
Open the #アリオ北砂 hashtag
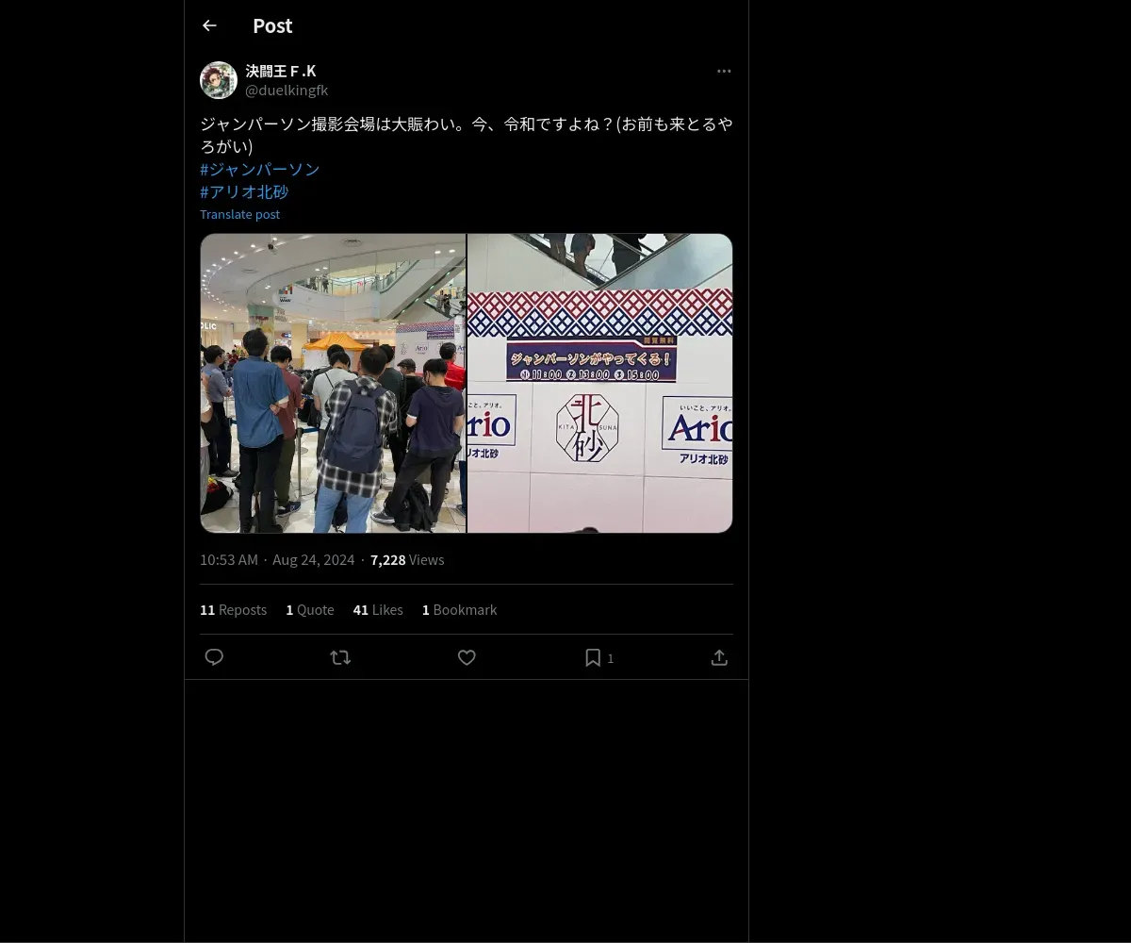(244, 191)
